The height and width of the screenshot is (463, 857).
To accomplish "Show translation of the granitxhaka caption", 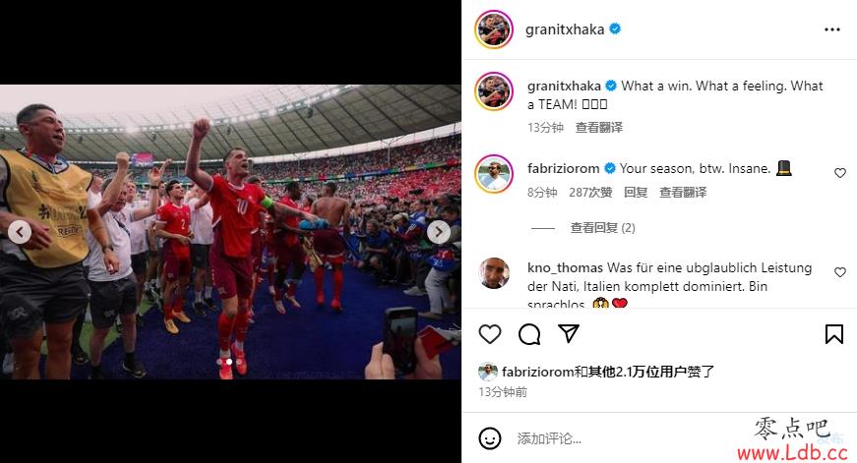I will tap(599, 128).
